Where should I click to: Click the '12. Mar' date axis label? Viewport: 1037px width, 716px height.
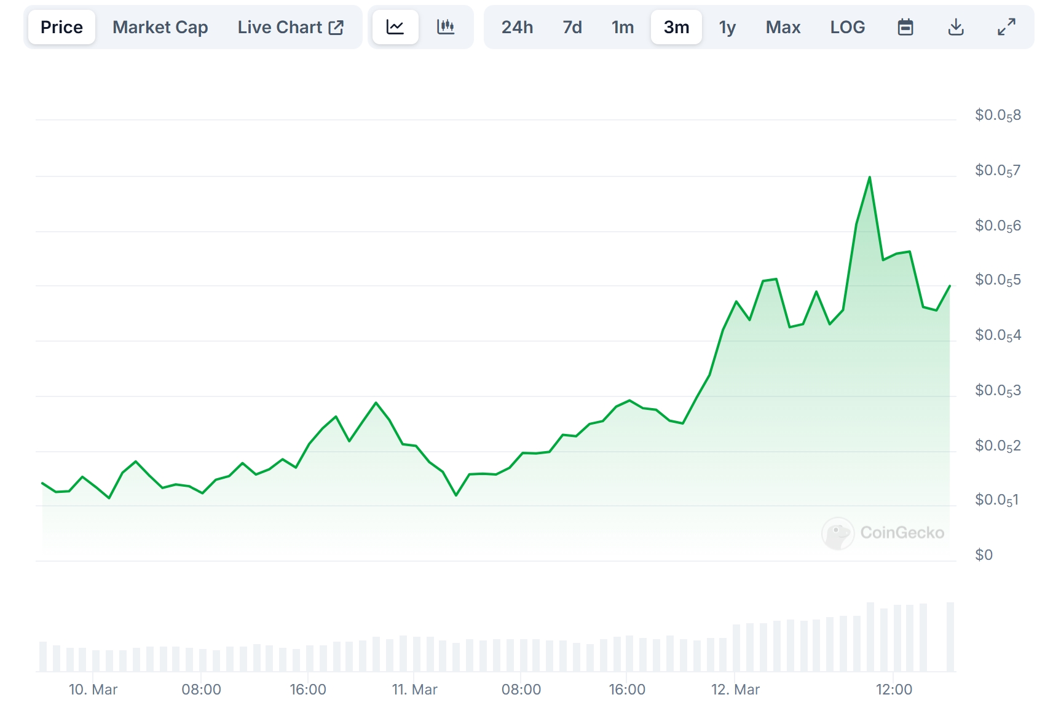click(x=735, y=690)
